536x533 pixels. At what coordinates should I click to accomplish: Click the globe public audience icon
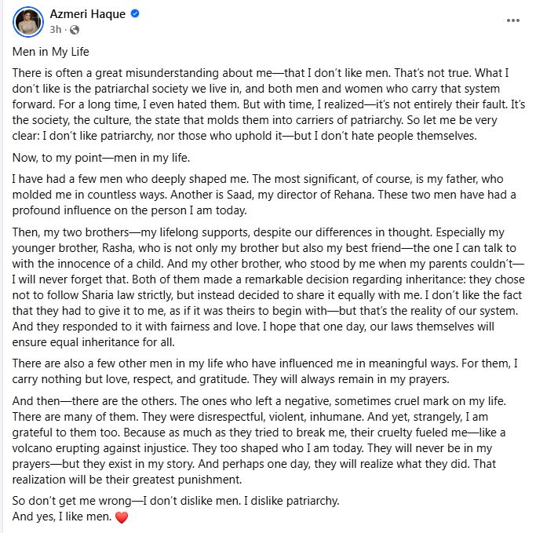click(x=75, y=30)
